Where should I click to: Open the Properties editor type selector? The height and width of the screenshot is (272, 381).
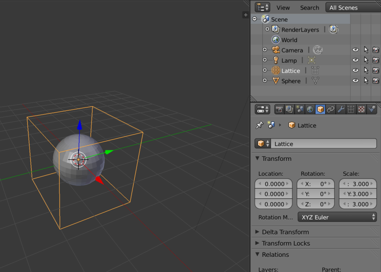tap(262, 109)
